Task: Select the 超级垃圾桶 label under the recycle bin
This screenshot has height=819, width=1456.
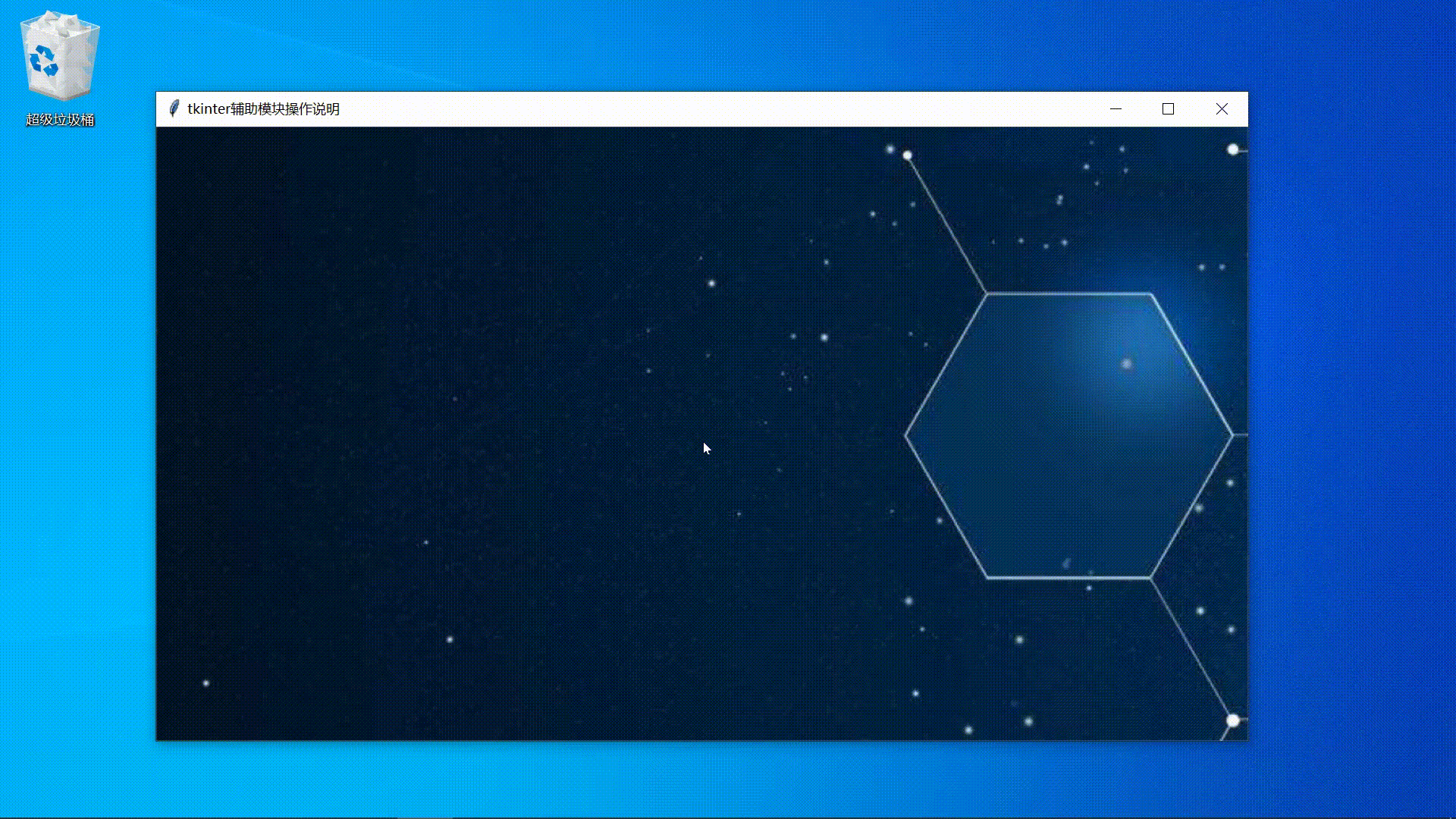Action: click(60, 120)
